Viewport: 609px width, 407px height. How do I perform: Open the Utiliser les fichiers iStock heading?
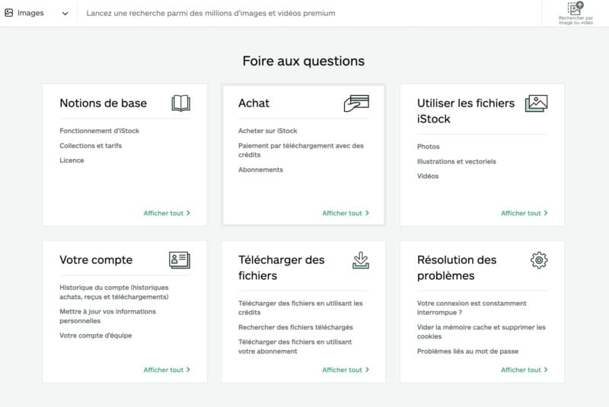pos(466,111)
